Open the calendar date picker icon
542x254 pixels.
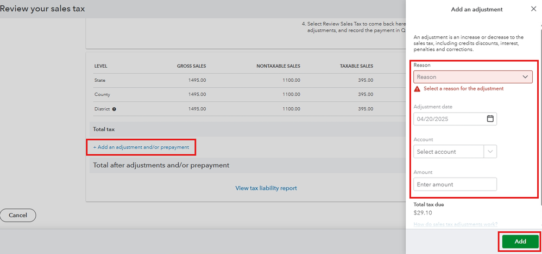tap(490, 119)
